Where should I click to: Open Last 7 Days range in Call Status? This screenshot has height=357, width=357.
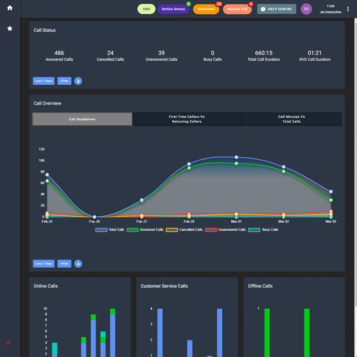(x=44, y=81)
